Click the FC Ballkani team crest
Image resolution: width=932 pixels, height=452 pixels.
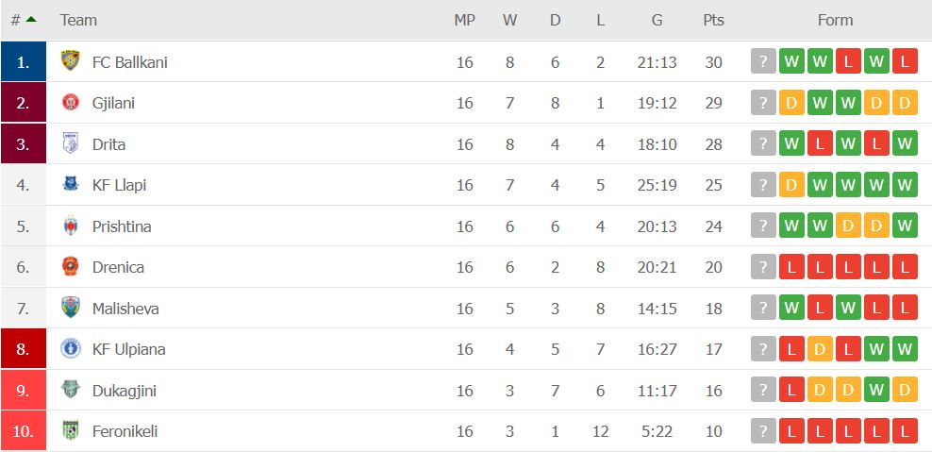click(x=70, y=61)
